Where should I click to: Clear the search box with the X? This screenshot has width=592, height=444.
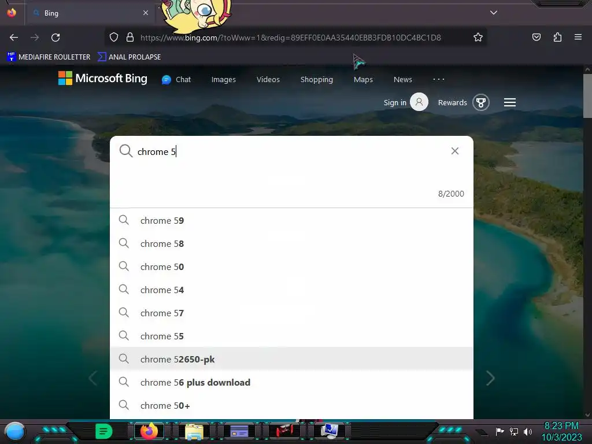click(x=455, y=151)
